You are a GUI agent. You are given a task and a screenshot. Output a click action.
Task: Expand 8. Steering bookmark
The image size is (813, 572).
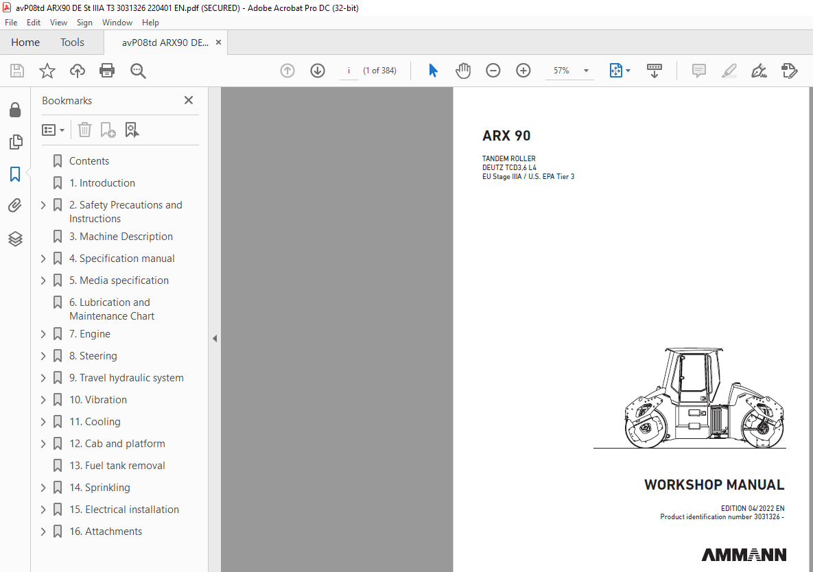point(43,356)
